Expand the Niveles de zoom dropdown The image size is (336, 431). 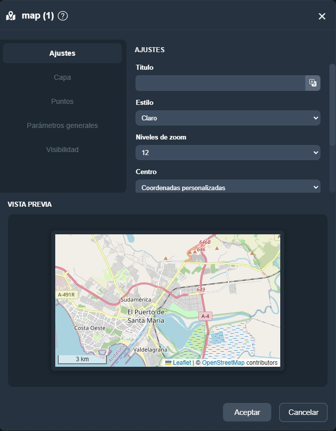[x=228, y=153]
